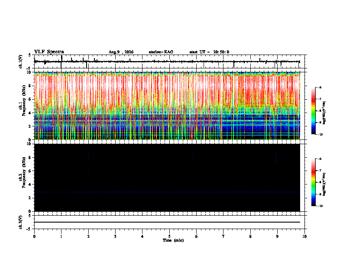This screenshot has width=343, height=265.
Task: Click the faint blue line in ch.2 spectrogram
Action: coord(167,192)
